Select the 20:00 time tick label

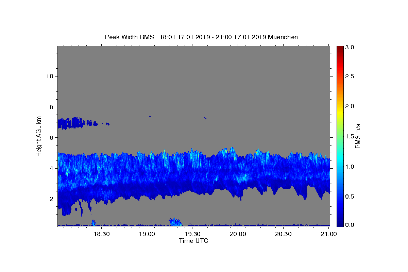click(x=238, y=234)
